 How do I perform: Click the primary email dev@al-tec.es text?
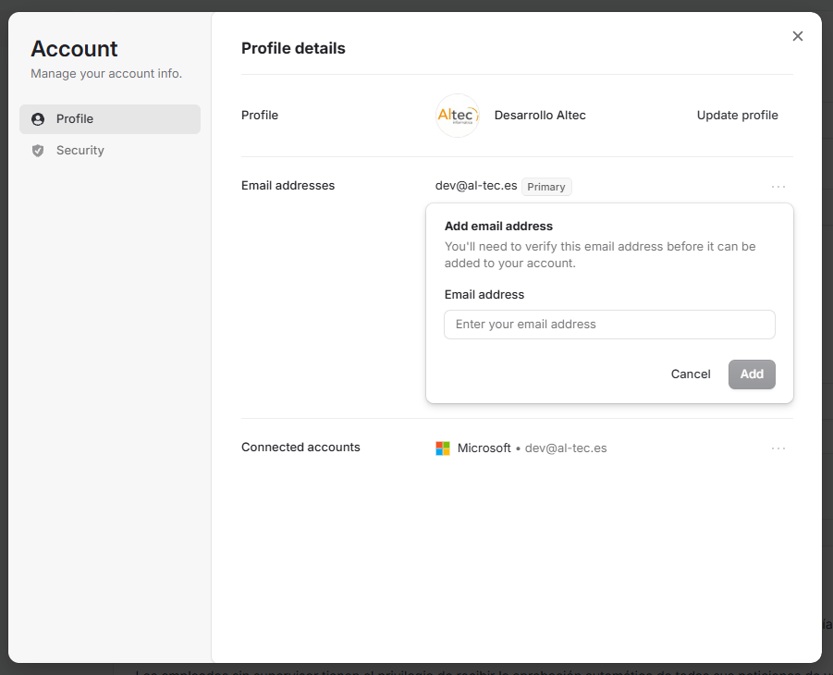pyautogui.click(x=476, y=186)
